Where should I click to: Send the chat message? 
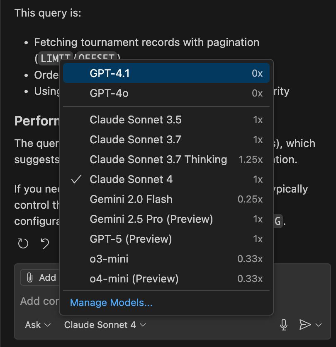click(305, 325)
